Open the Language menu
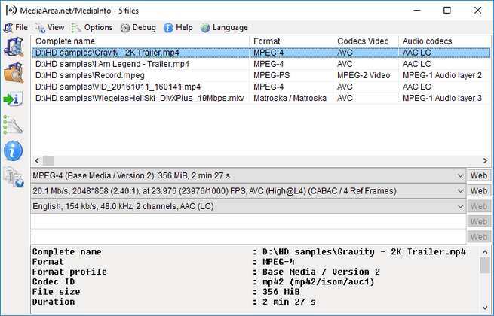 tap(224, 28)
